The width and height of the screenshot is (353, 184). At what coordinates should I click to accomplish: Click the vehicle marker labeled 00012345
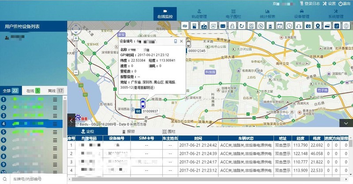[188, 43]
